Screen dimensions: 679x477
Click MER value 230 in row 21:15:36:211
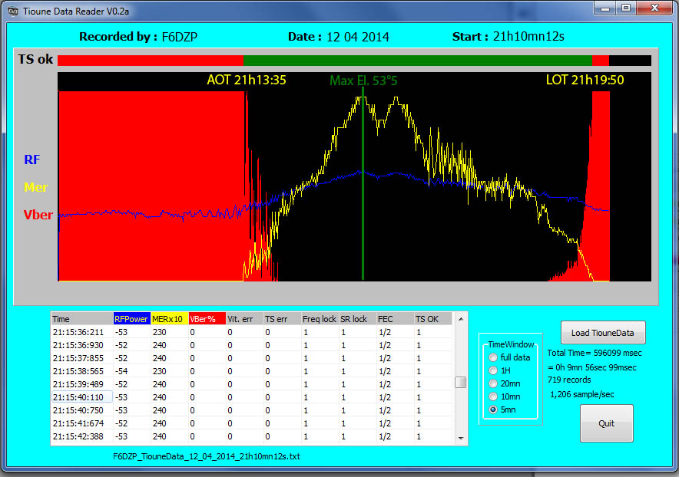click(169, 332)
